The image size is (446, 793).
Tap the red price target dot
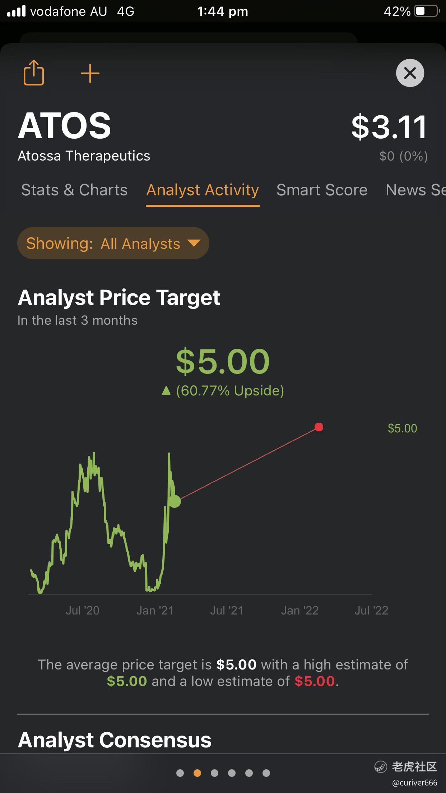319,427
